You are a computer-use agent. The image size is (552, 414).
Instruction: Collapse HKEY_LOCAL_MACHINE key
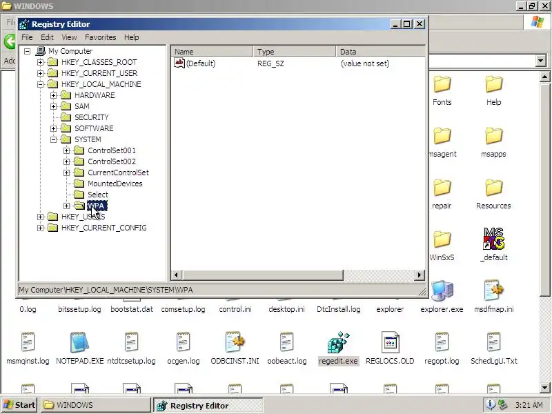point(41,84)
